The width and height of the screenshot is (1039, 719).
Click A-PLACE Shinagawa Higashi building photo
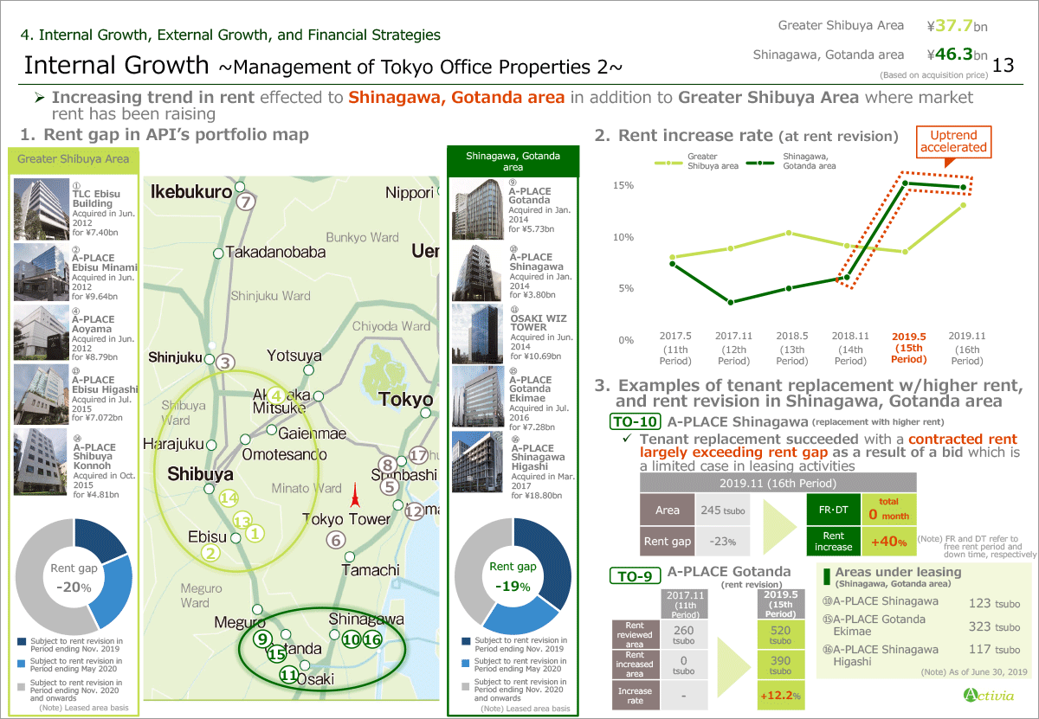point(478,462)
